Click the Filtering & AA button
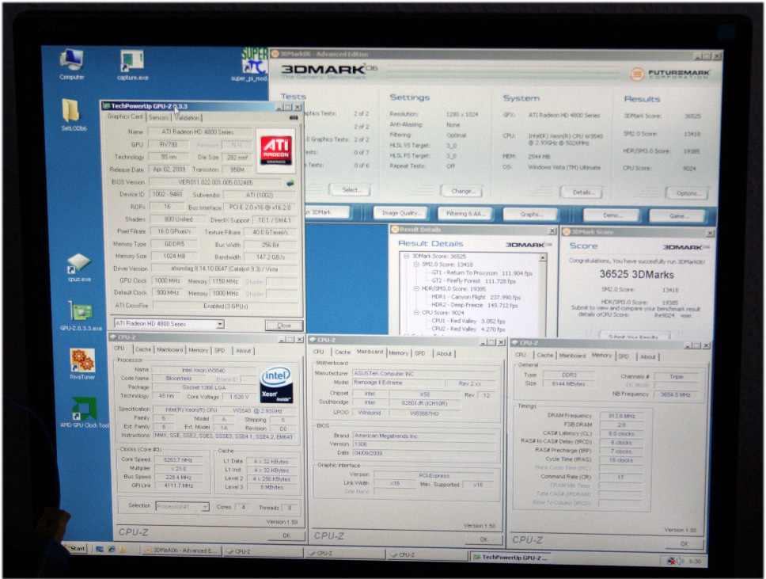The height and width of the screenshot is (579, 766). click(465, 214)
